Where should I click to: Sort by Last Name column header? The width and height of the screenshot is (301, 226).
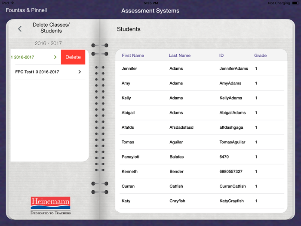(x=179, y=56)
